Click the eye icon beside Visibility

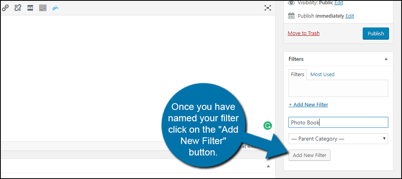(291, 3)
